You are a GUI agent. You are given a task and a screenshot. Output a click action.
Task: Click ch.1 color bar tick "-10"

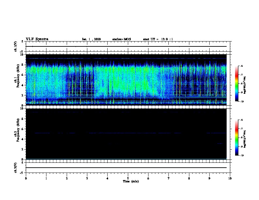tap(242, 102)
